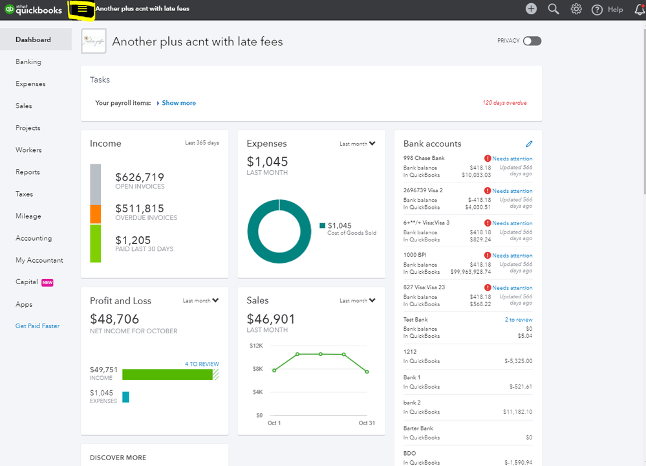Click the company logo thumbnail
Screen dimensions: 646x466
coord(94,41)
